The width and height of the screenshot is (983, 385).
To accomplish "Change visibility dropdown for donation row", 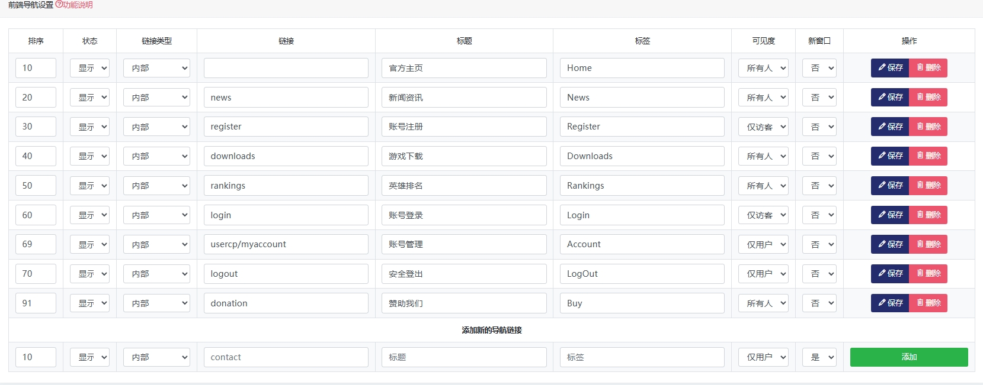I will click(763, 303).
